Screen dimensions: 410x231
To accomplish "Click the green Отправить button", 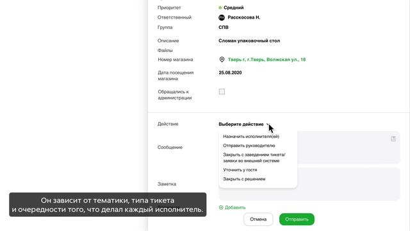I will point(297,219).
